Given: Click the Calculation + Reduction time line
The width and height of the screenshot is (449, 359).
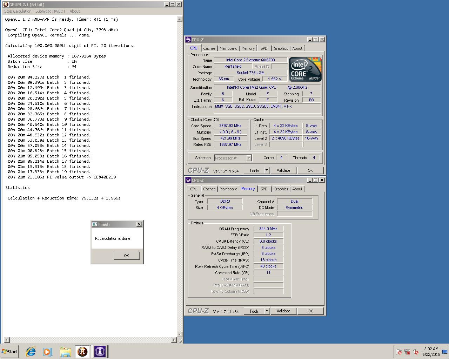Looking at the screenshot, I should click(x=64, y=198).
